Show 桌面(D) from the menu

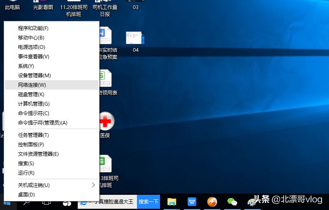tap(51, 194)
